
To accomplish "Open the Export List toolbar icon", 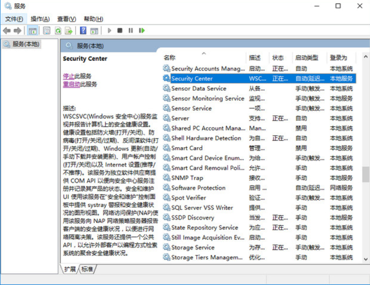I will [x=69, y=30].
